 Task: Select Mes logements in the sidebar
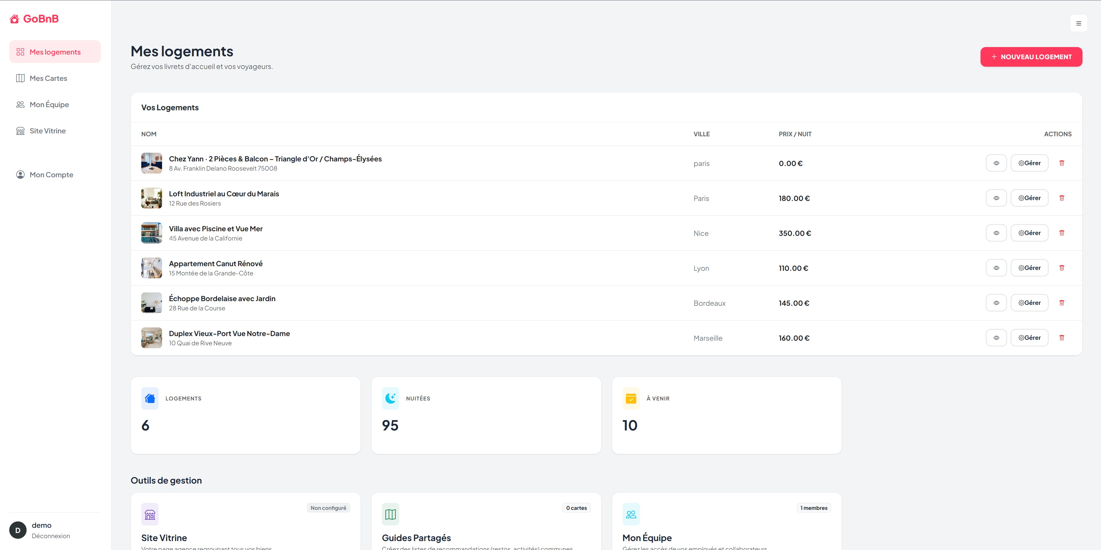pyautogui.click(x=55, y=51)
